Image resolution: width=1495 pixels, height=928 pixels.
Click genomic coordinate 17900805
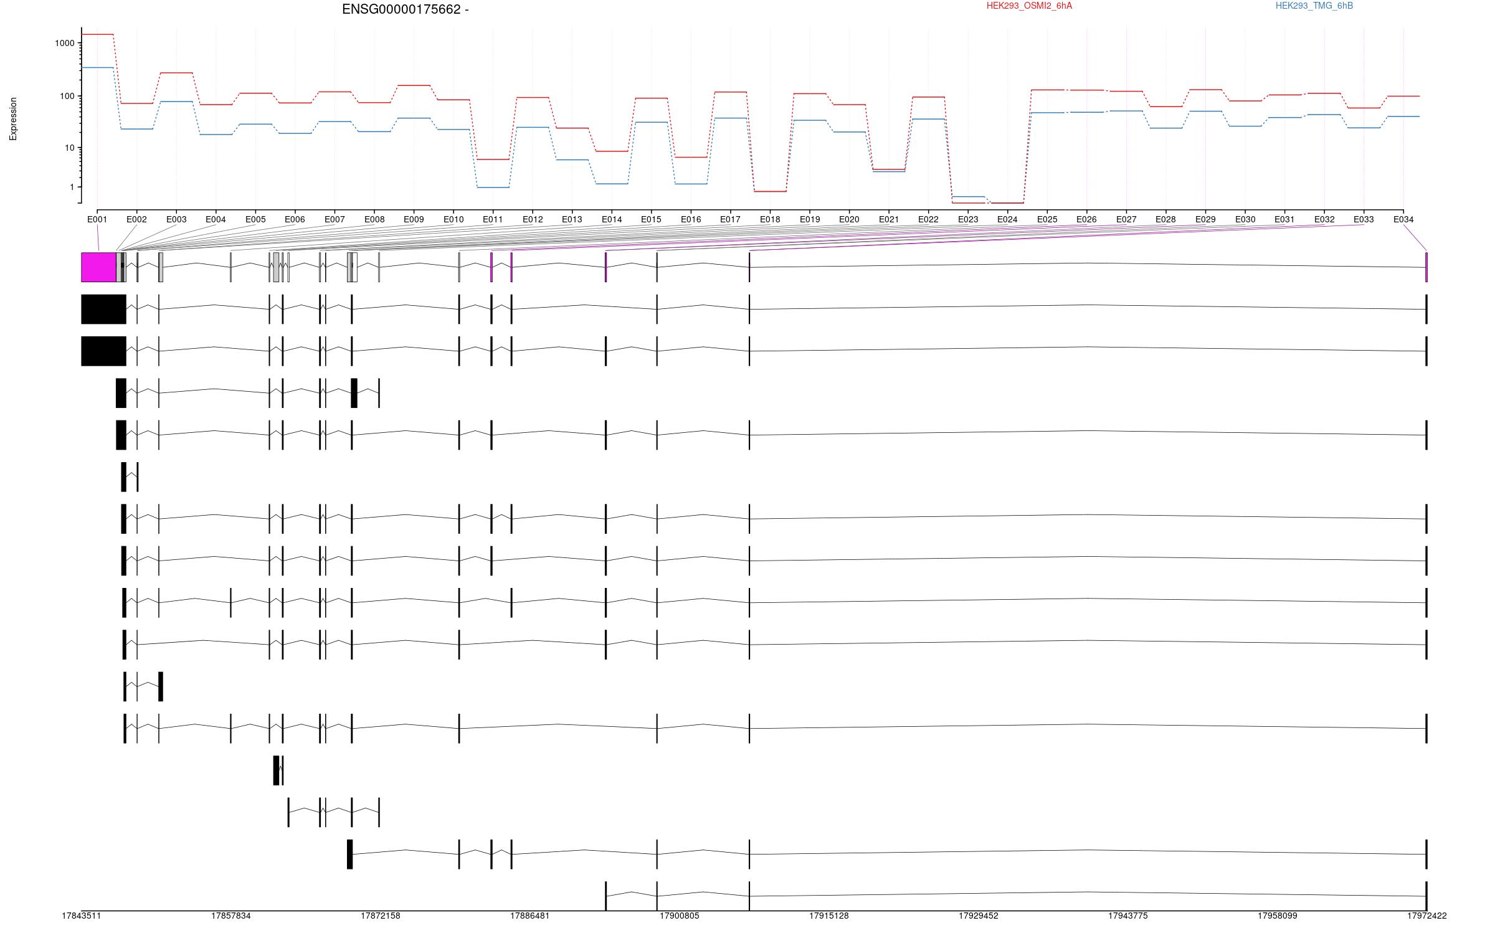click(x=679, y=916)
